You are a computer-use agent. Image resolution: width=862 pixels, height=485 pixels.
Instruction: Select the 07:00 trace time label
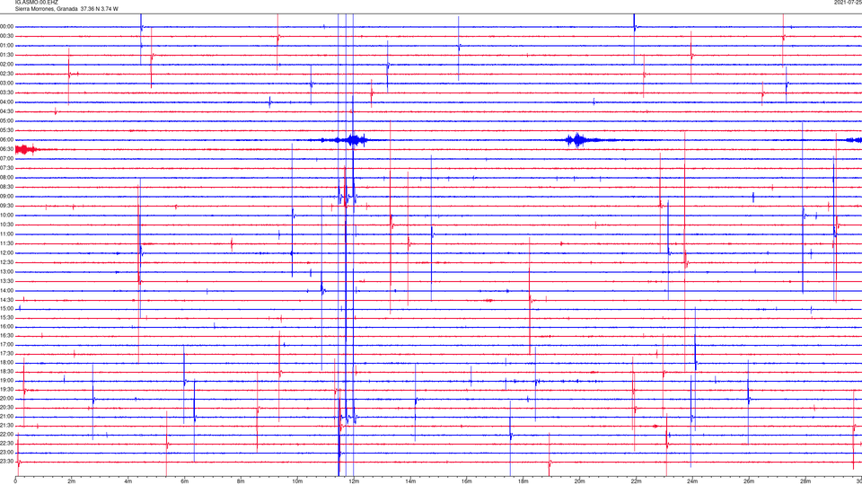(7, 158)
